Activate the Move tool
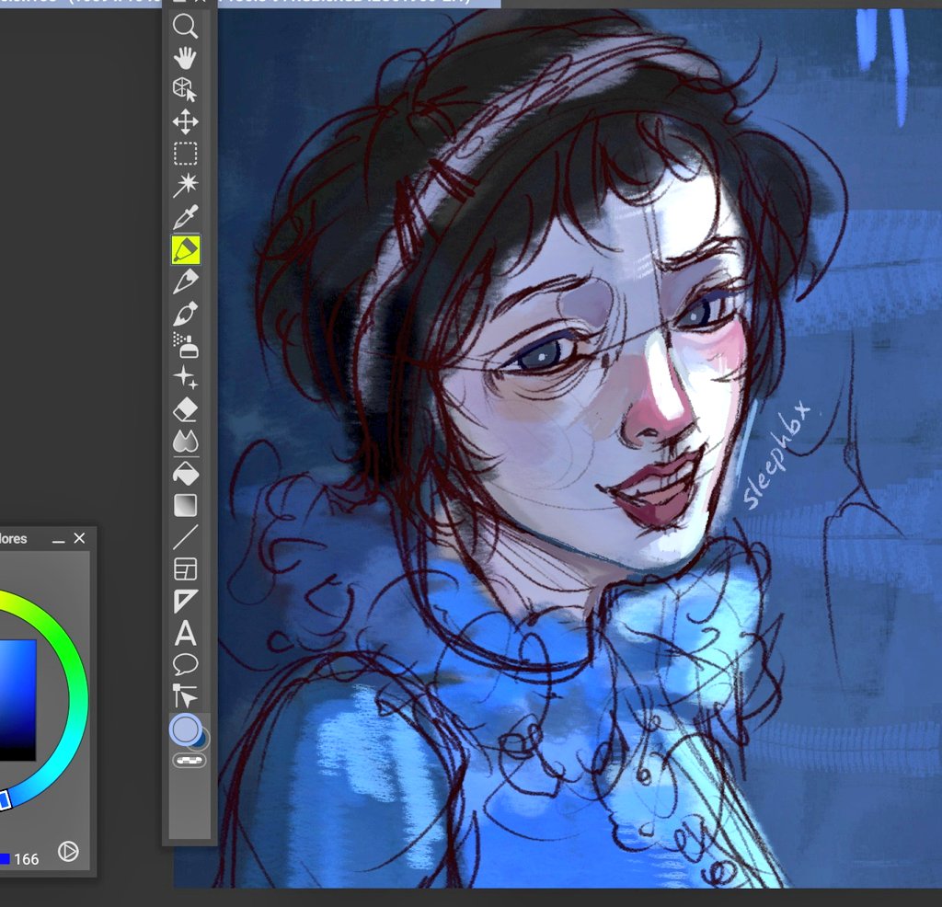This screenshot has width=942, height=907. pyautogui.click(x=186, y=121)
